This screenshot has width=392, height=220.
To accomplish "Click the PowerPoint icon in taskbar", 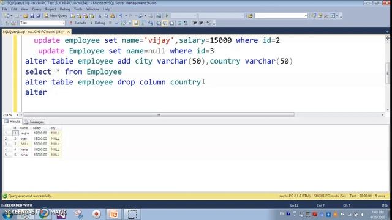I will 113,214.
